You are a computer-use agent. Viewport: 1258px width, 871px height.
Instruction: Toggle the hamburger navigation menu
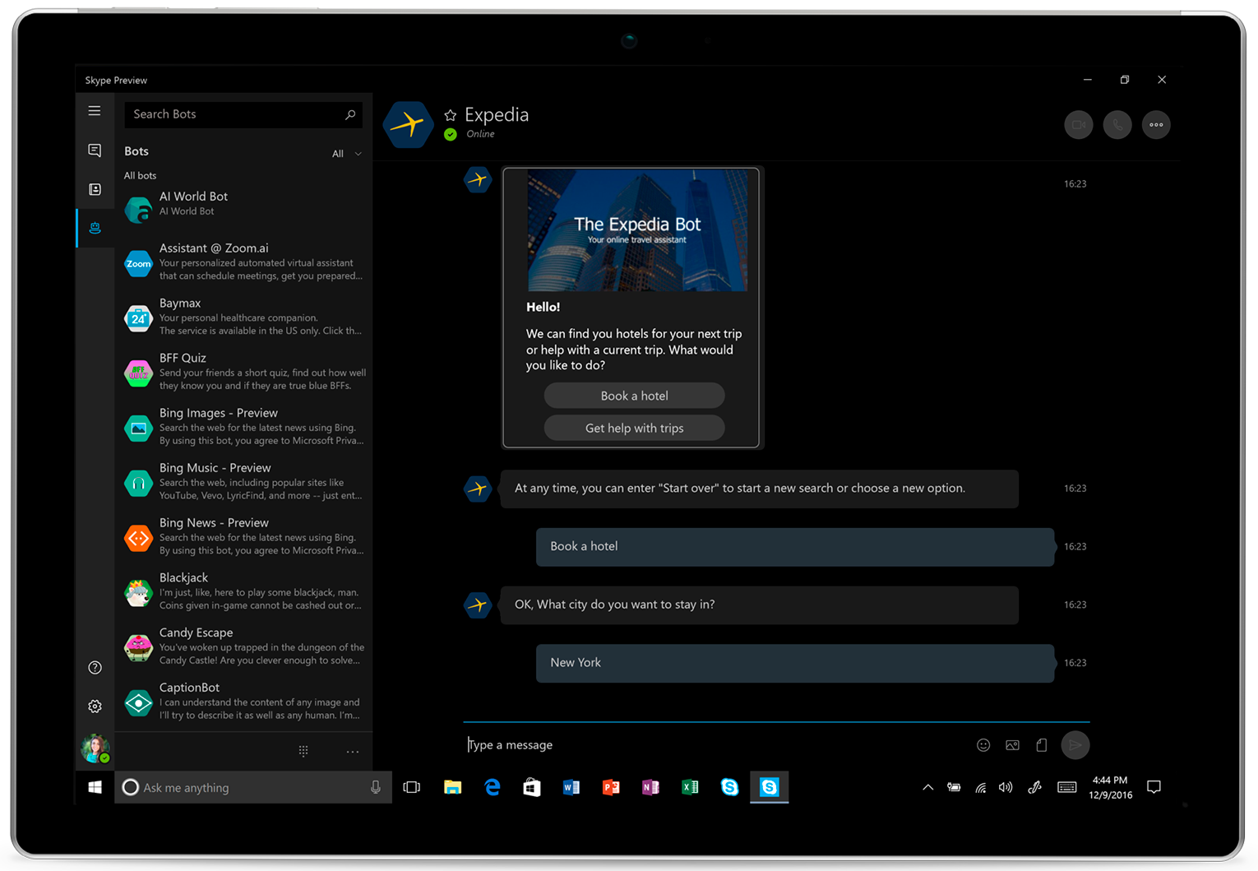[x=94, y=110]
